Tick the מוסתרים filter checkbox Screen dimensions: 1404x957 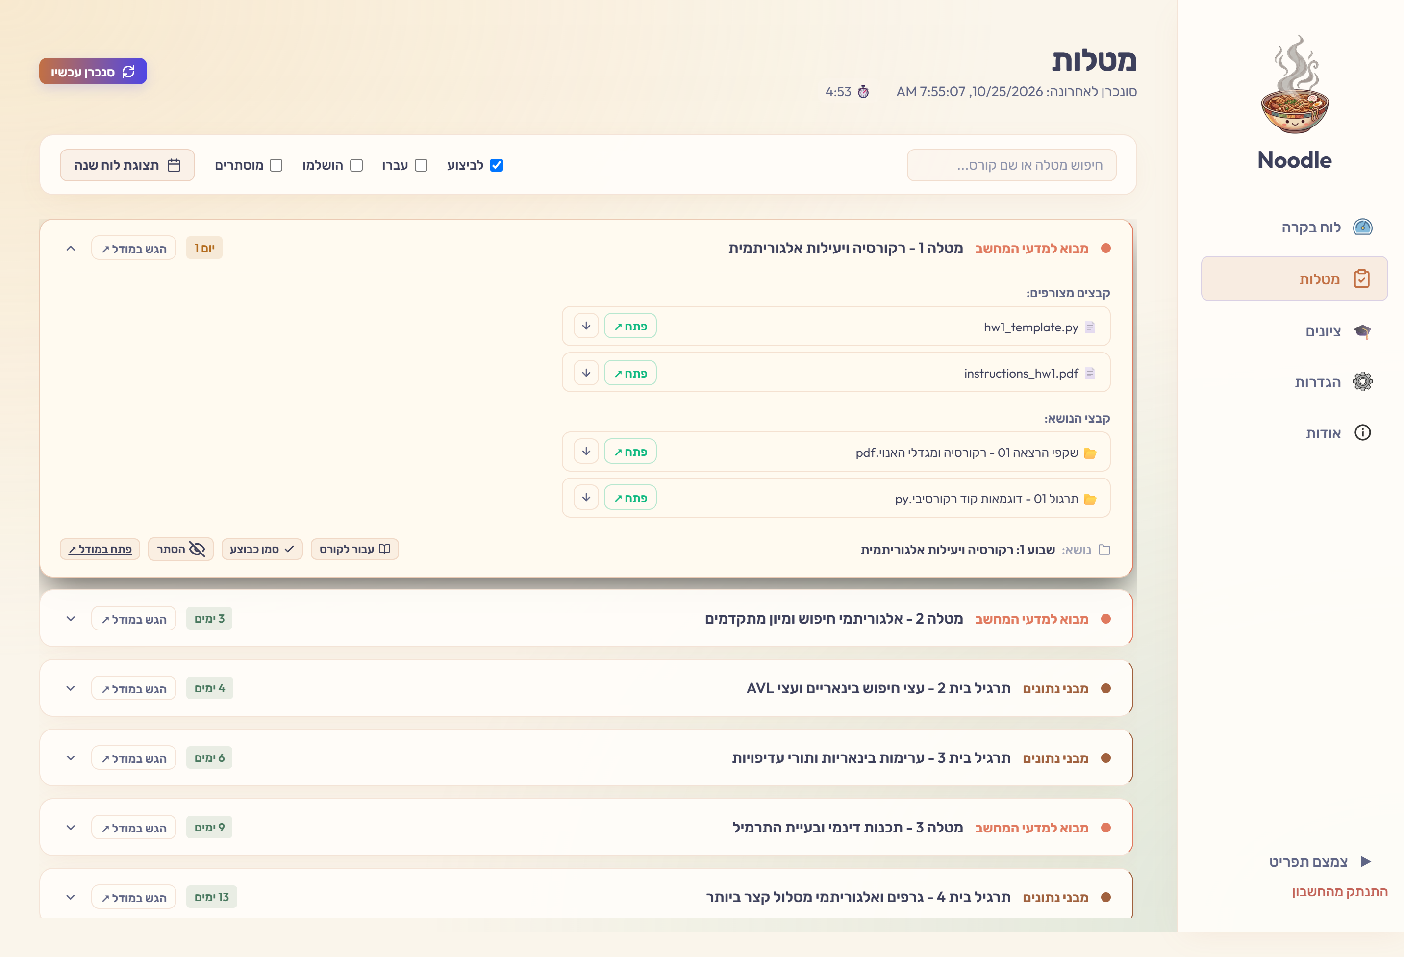pos(276,165)
